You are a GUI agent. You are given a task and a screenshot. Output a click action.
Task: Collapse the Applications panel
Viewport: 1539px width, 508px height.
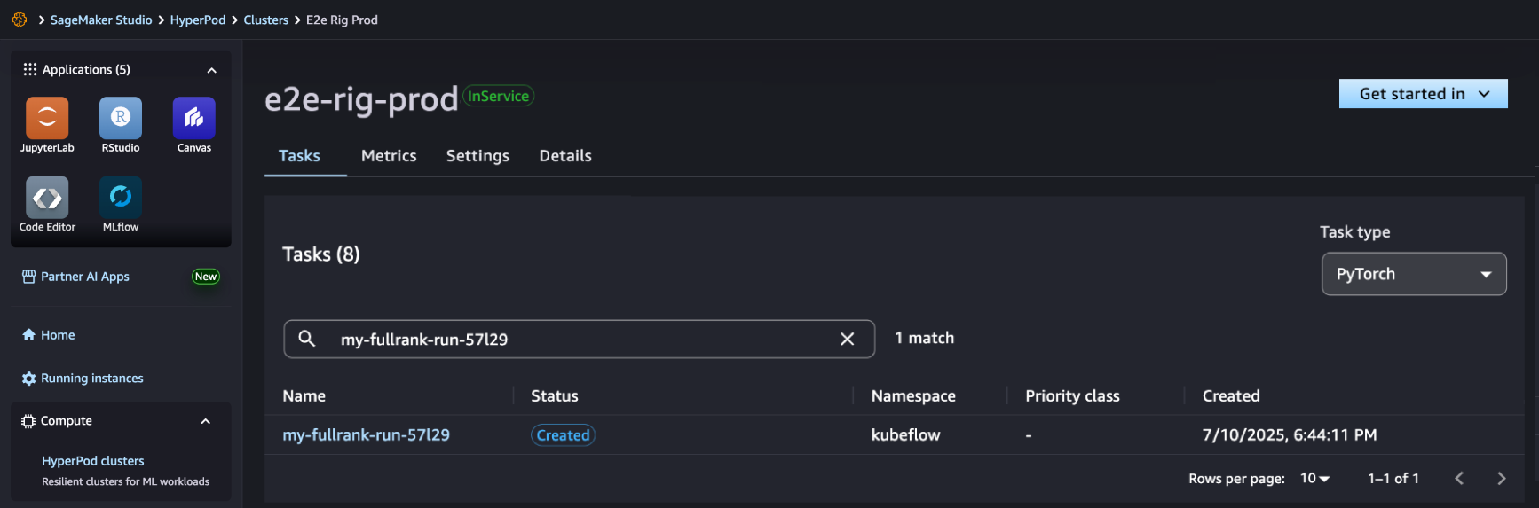click(211, 70)
